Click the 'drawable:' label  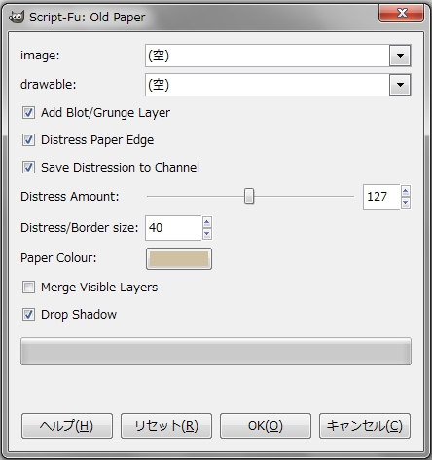(x=48, y=85)
